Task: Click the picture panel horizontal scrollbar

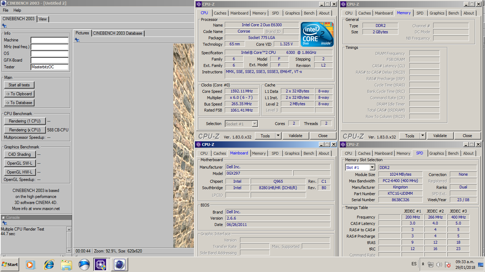Action: 133,255
